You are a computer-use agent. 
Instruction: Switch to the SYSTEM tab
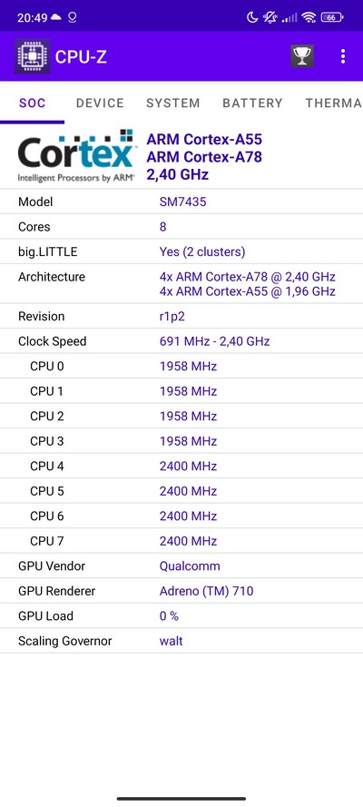coord(172,103)
